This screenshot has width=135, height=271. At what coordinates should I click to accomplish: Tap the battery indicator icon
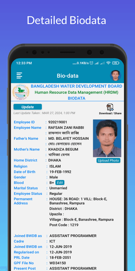pos(116,63)
